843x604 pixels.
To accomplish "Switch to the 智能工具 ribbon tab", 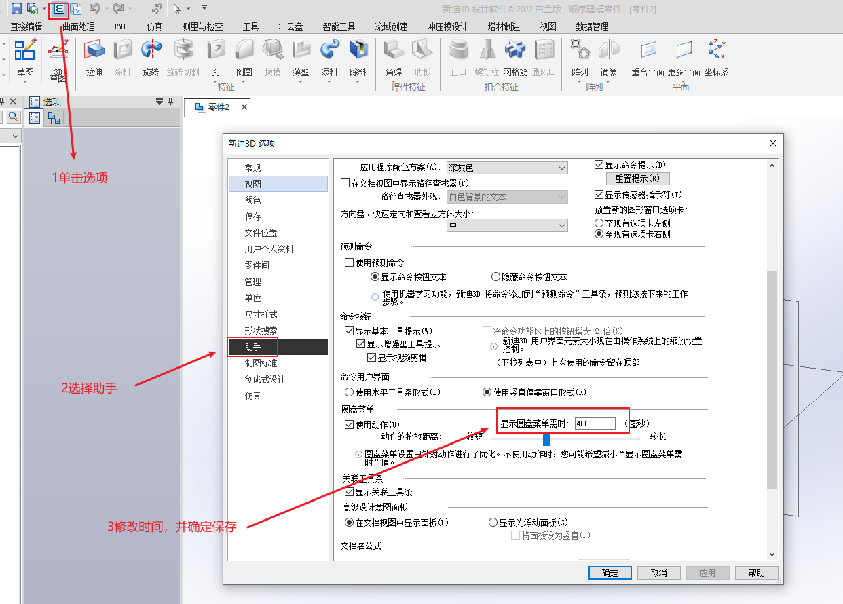I will point(339,26).
